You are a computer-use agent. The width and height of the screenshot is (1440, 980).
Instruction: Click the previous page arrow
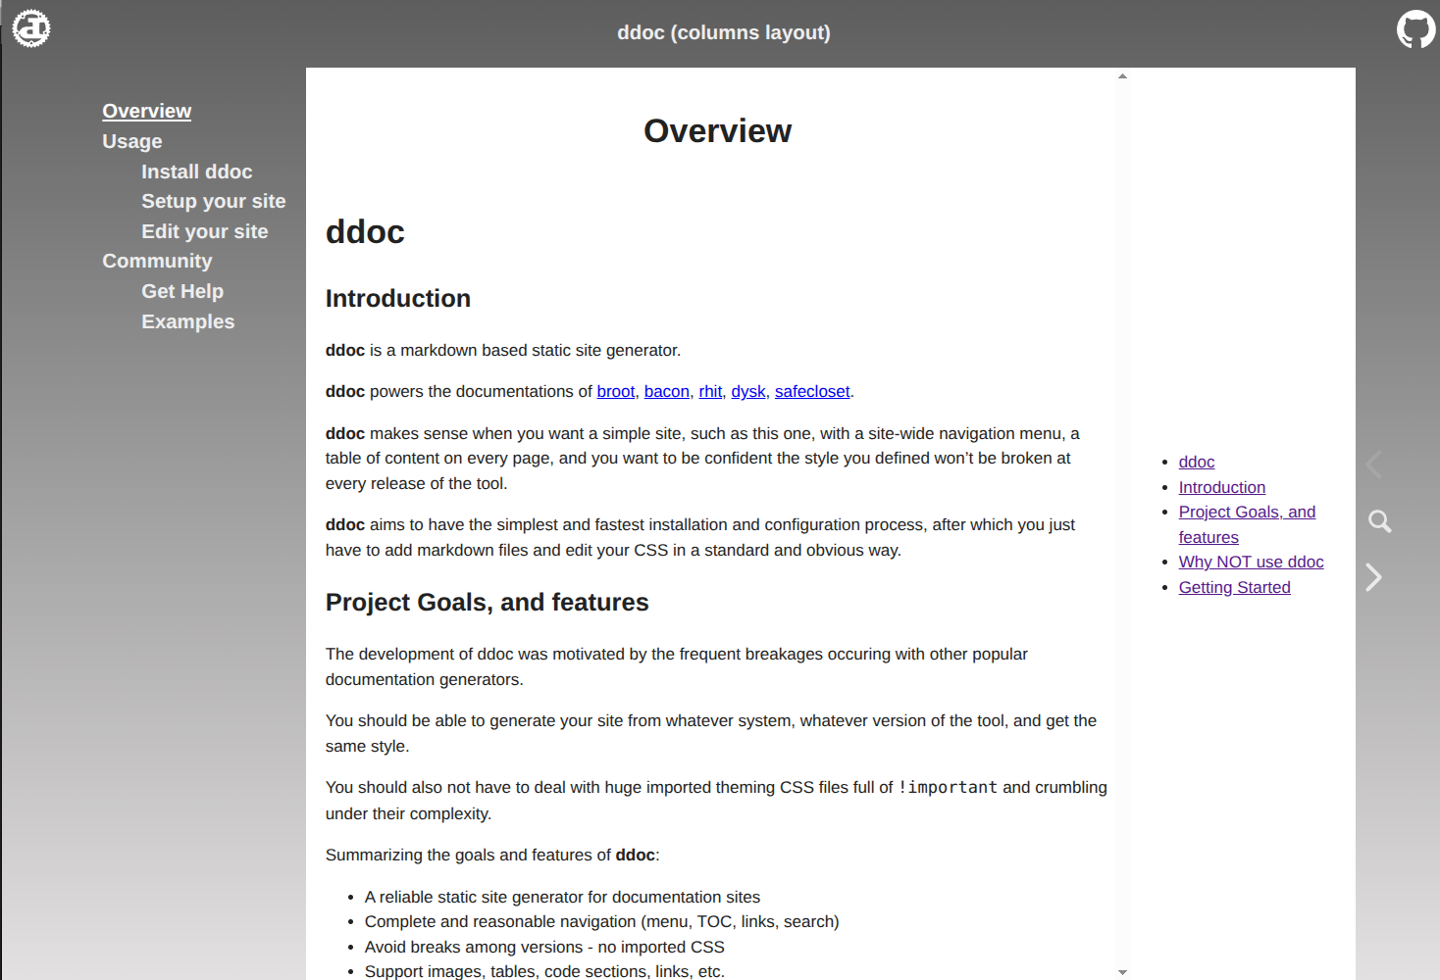(x=1373, y=465)
